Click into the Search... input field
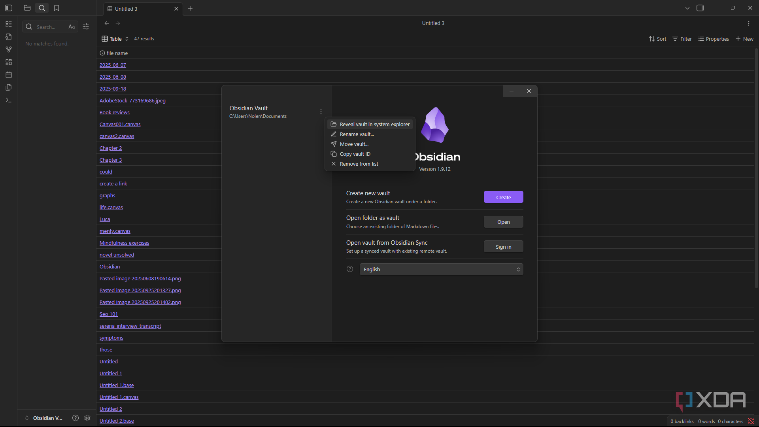 click(x=50, y=26)
